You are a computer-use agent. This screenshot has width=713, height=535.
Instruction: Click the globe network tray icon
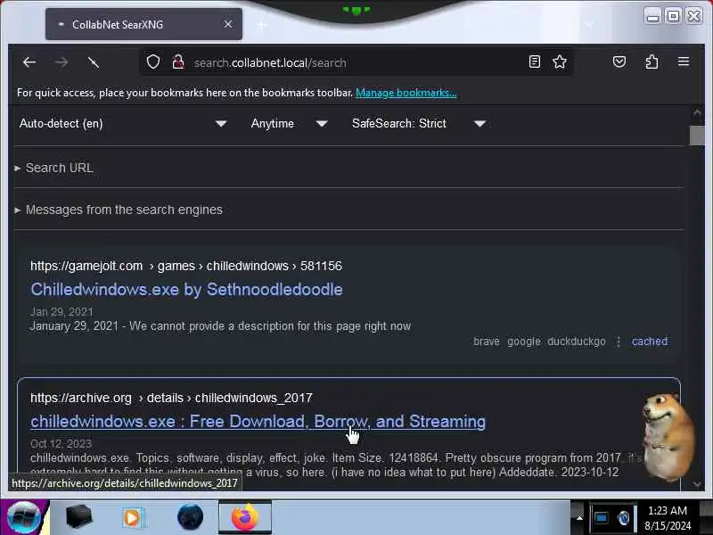[x=623, y=518]
